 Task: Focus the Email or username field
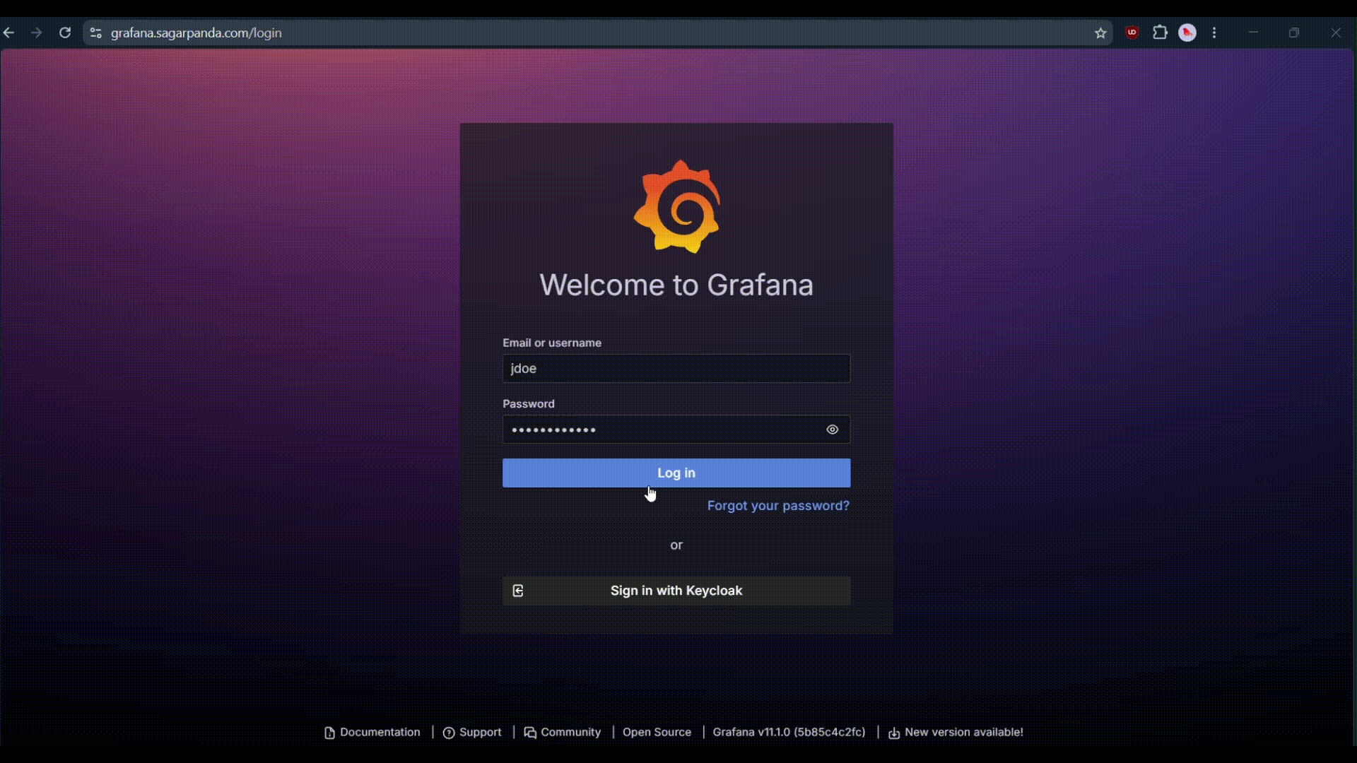(676, 369)
